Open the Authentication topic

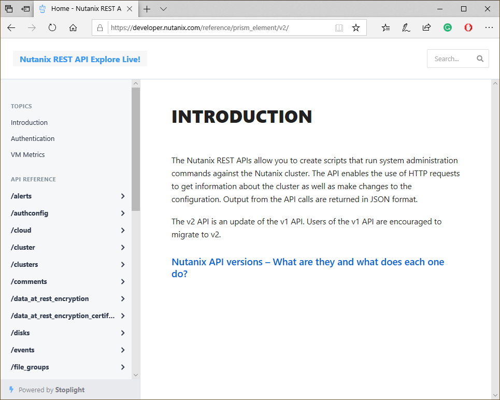pyautogui.click(x=33, y=138)
